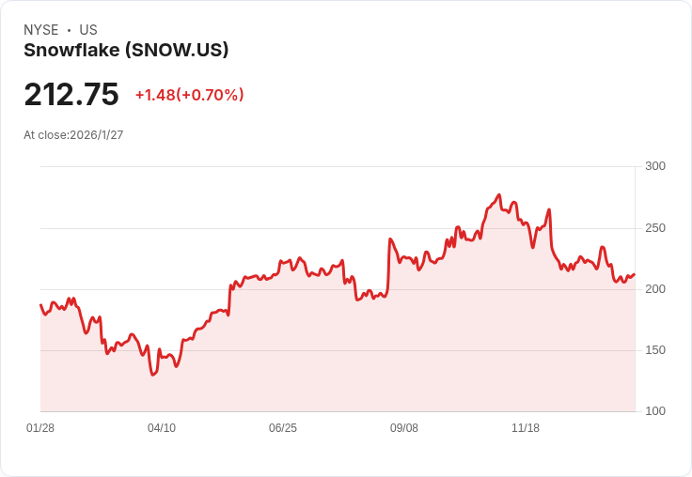Click the Snowflake (SNOW.US) stock title
This screenshot has width=692, height=477.
click(x=126, y=51)
